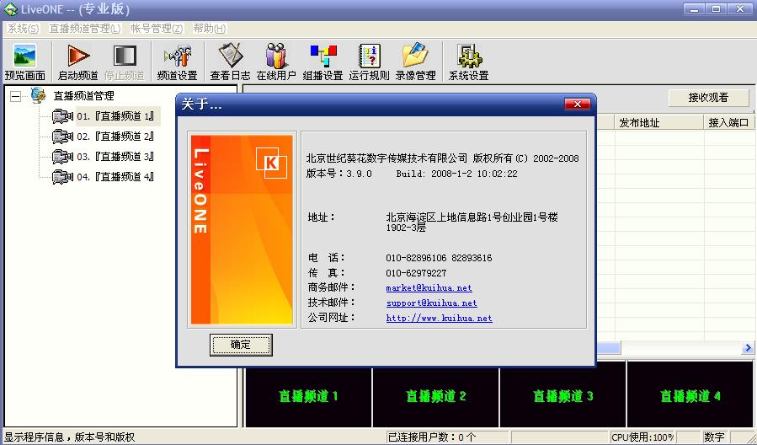Click 显示程序信息 status bar message
The image size is (757, 445).
tap(70, 437)
